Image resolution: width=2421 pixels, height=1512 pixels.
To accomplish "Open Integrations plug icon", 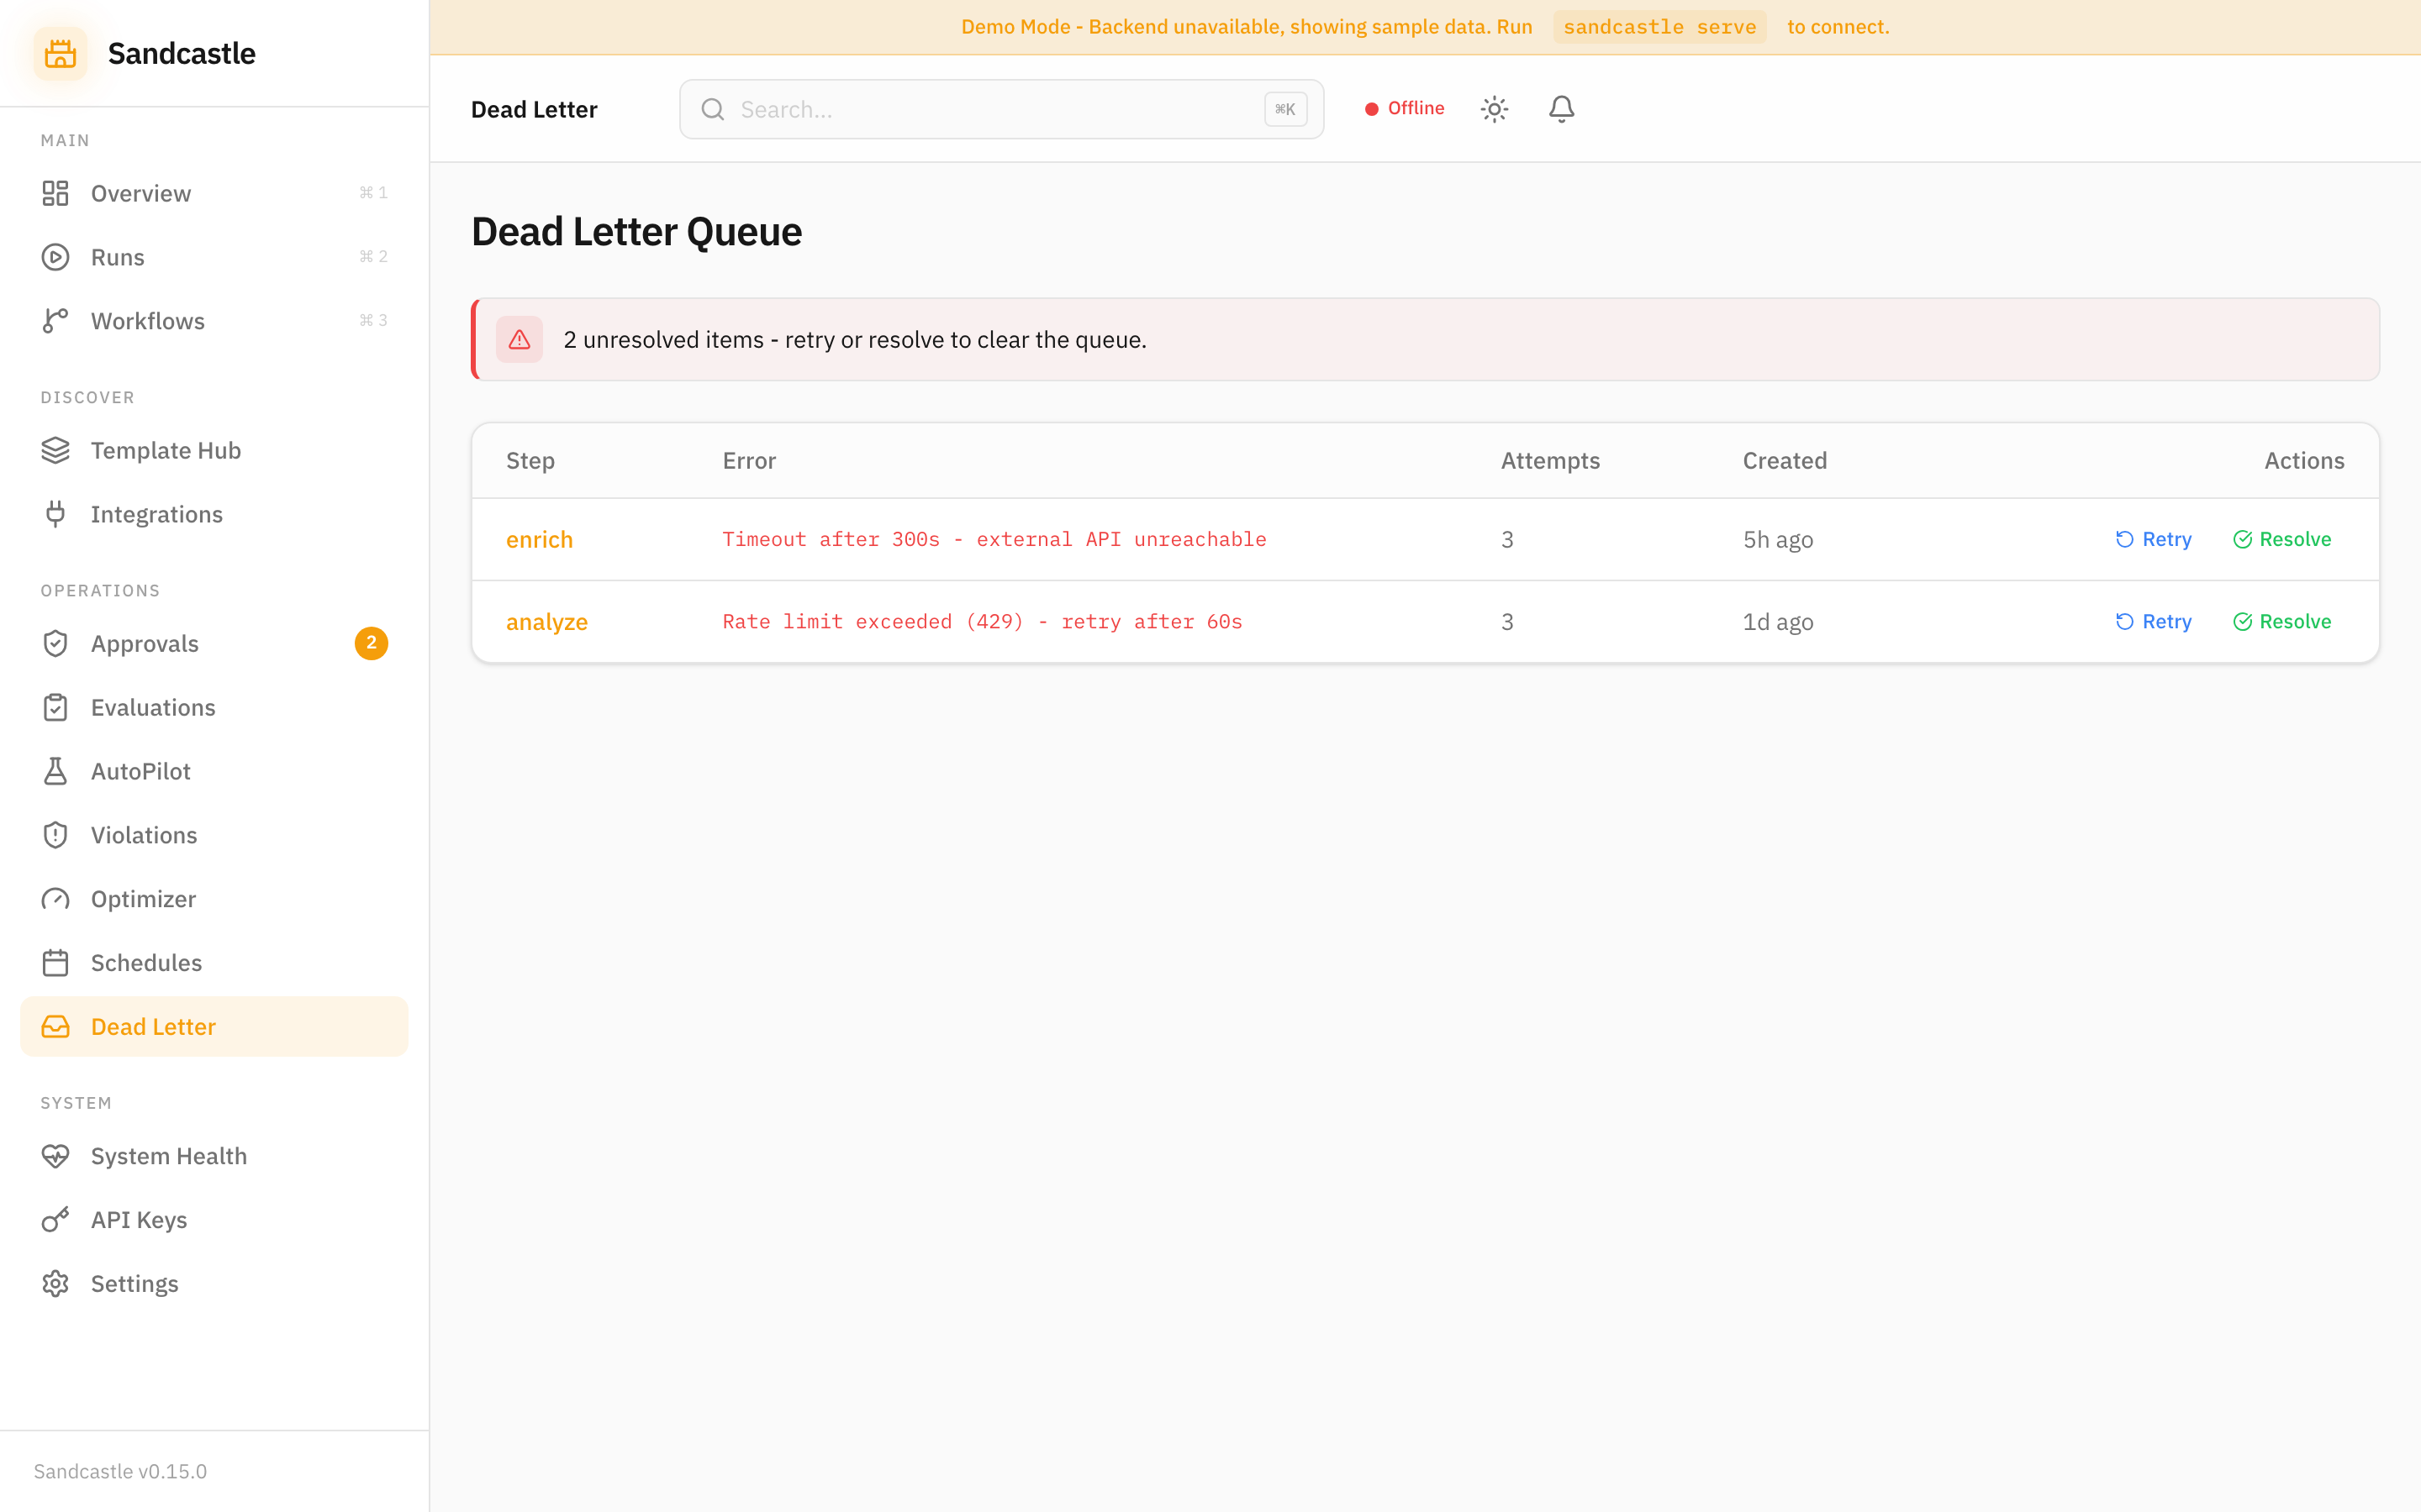I will point(56,514).
